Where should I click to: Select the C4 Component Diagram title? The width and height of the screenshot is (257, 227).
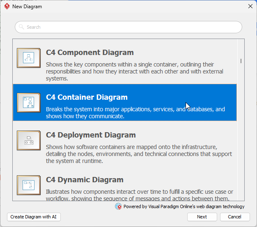(x=89, y=53)
